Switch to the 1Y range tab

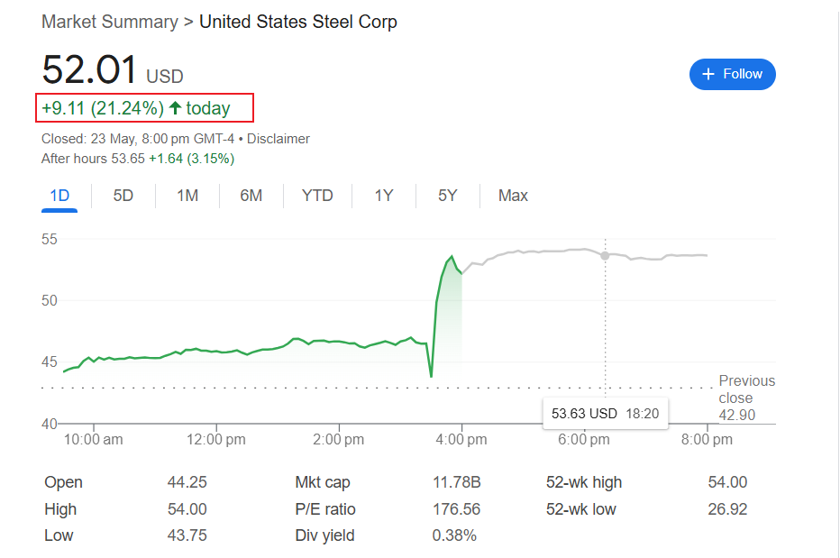[x=384, y=196]
